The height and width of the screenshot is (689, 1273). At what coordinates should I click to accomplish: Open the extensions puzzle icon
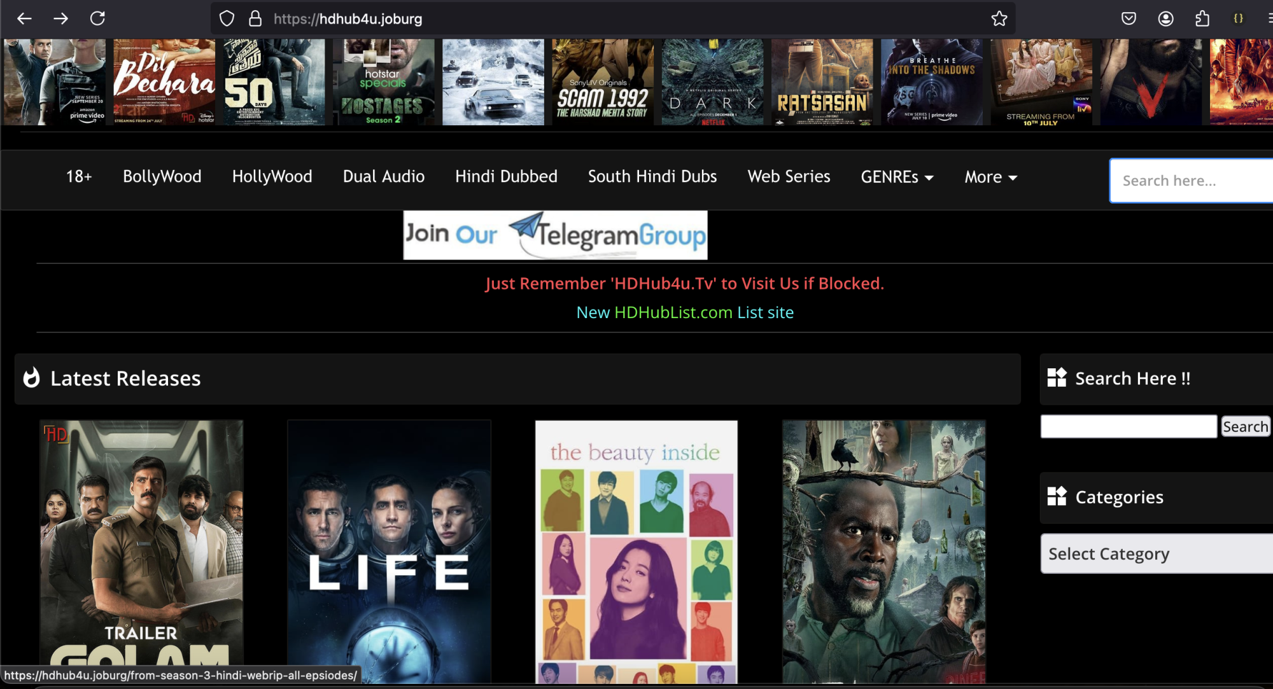pos(1202,18)
